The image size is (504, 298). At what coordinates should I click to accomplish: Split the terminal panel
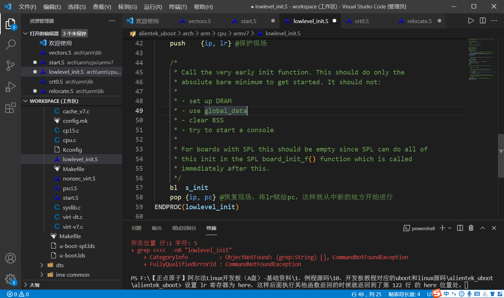pyautogui.click(x=460, y=228)
